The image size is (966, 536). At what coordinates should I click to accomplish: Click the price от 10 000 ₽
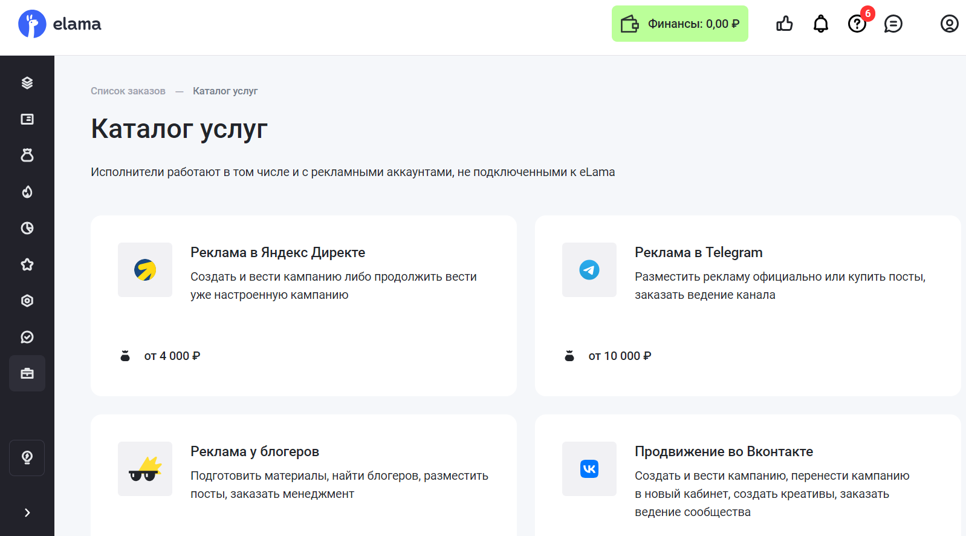[x=620, y=356]
